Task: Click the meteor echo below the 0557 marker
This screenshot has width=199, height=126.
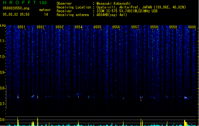Action: pyautogui.click(x=141, y=98)
